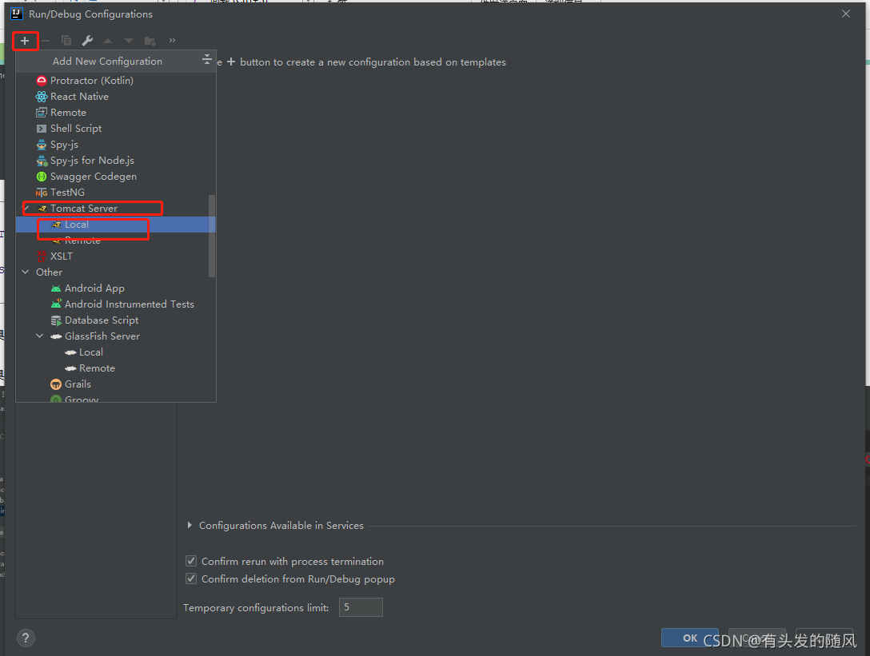Select Protractor (Kotlin) configuration type
870x656 pixels.
click(115, 81)
